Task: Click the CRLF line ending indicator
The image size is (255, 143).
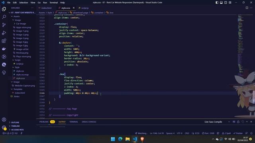Action: pyautogui.click(x=187, y=133)
